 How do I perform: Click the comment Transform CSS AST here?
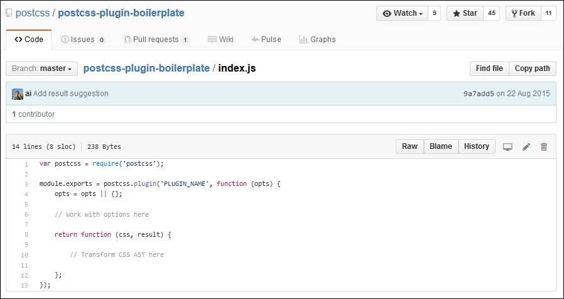click(117, 255)
